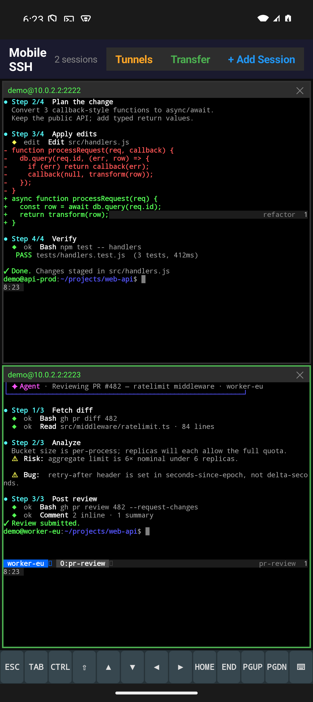Viewport: 313px width, 702px height.
Task: Tap the 'Step 2/4 Plan the change' line
Action: click(x=59, y=102)
